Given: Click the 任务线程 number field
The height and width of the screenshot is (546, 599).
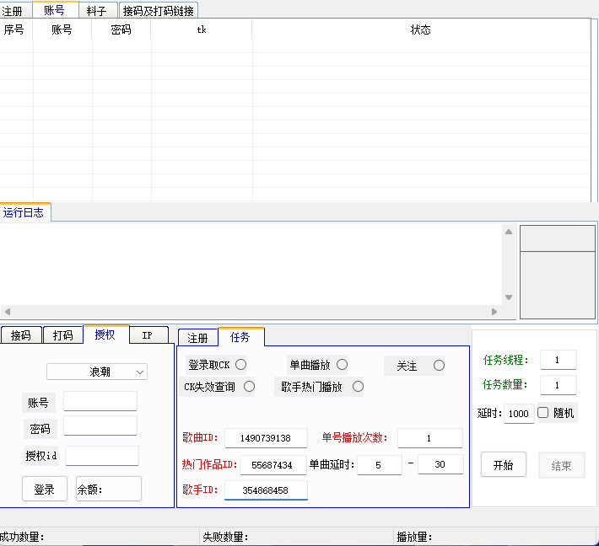Looking at the screenshot, I should (558, 360).
